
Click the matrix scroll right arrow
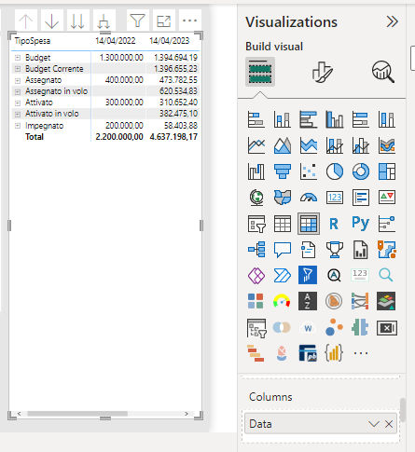pyautogui.click(x=187, y=414)
